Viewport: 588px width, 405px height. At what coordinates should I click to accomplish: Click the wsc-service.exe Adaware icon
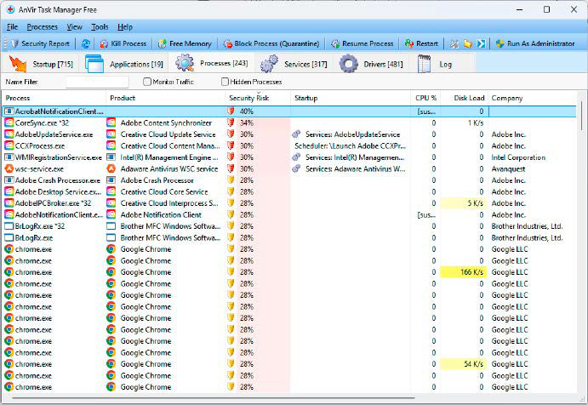coord(9,168)
